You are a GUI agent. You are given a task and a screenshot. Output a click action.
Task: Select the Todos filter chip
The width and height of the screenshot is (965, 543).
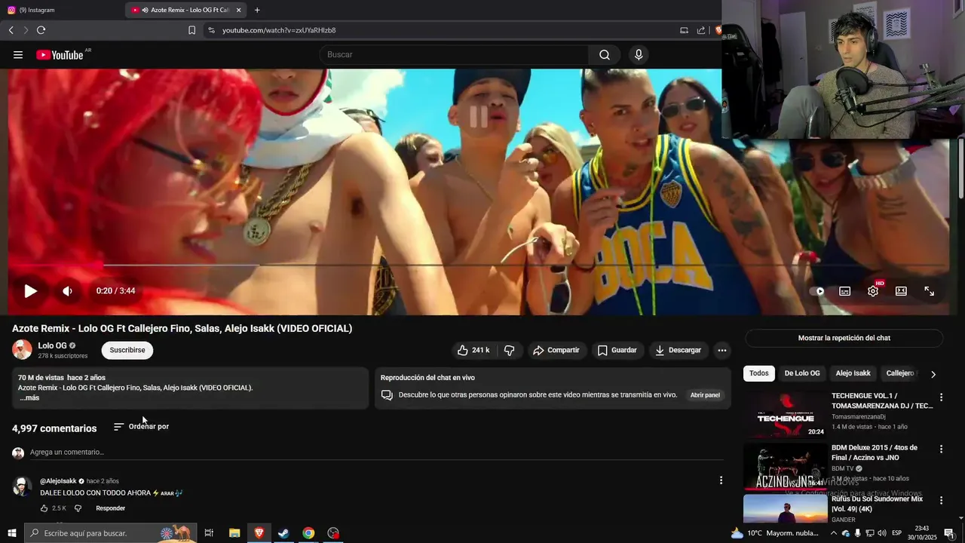(759, 373)
